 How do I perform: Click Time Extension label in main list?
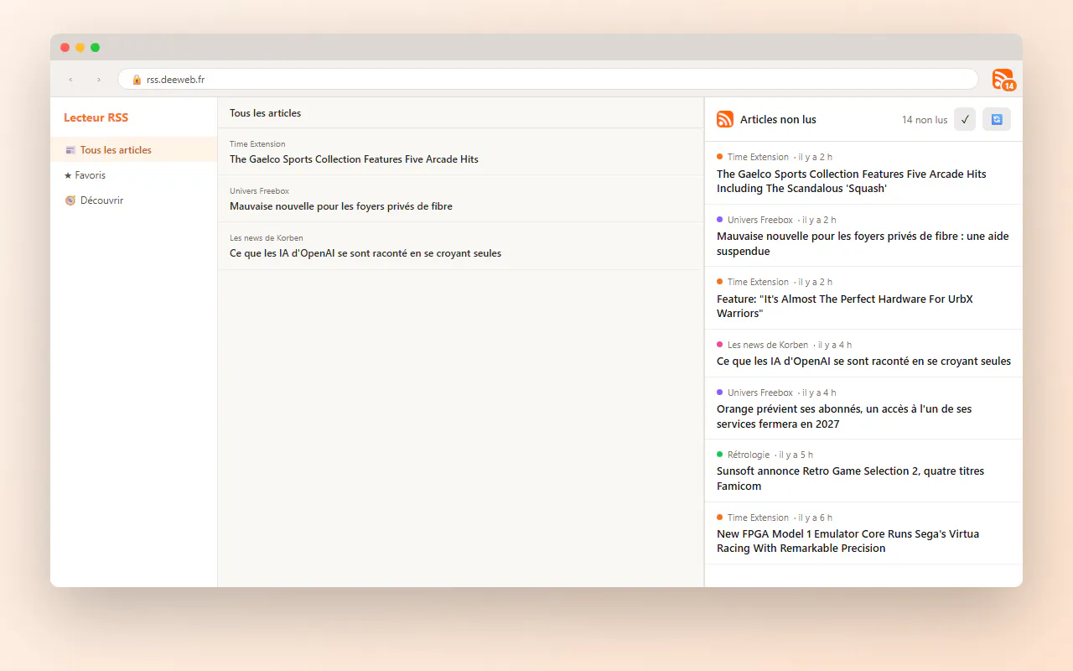point(257,144)
